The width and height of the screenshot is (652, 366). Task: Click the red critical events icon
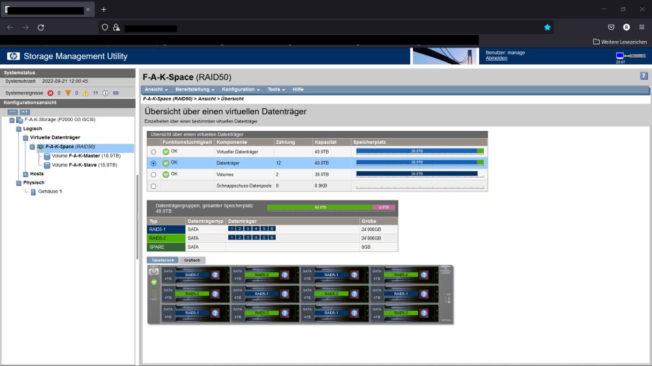(x=50, y=93)
